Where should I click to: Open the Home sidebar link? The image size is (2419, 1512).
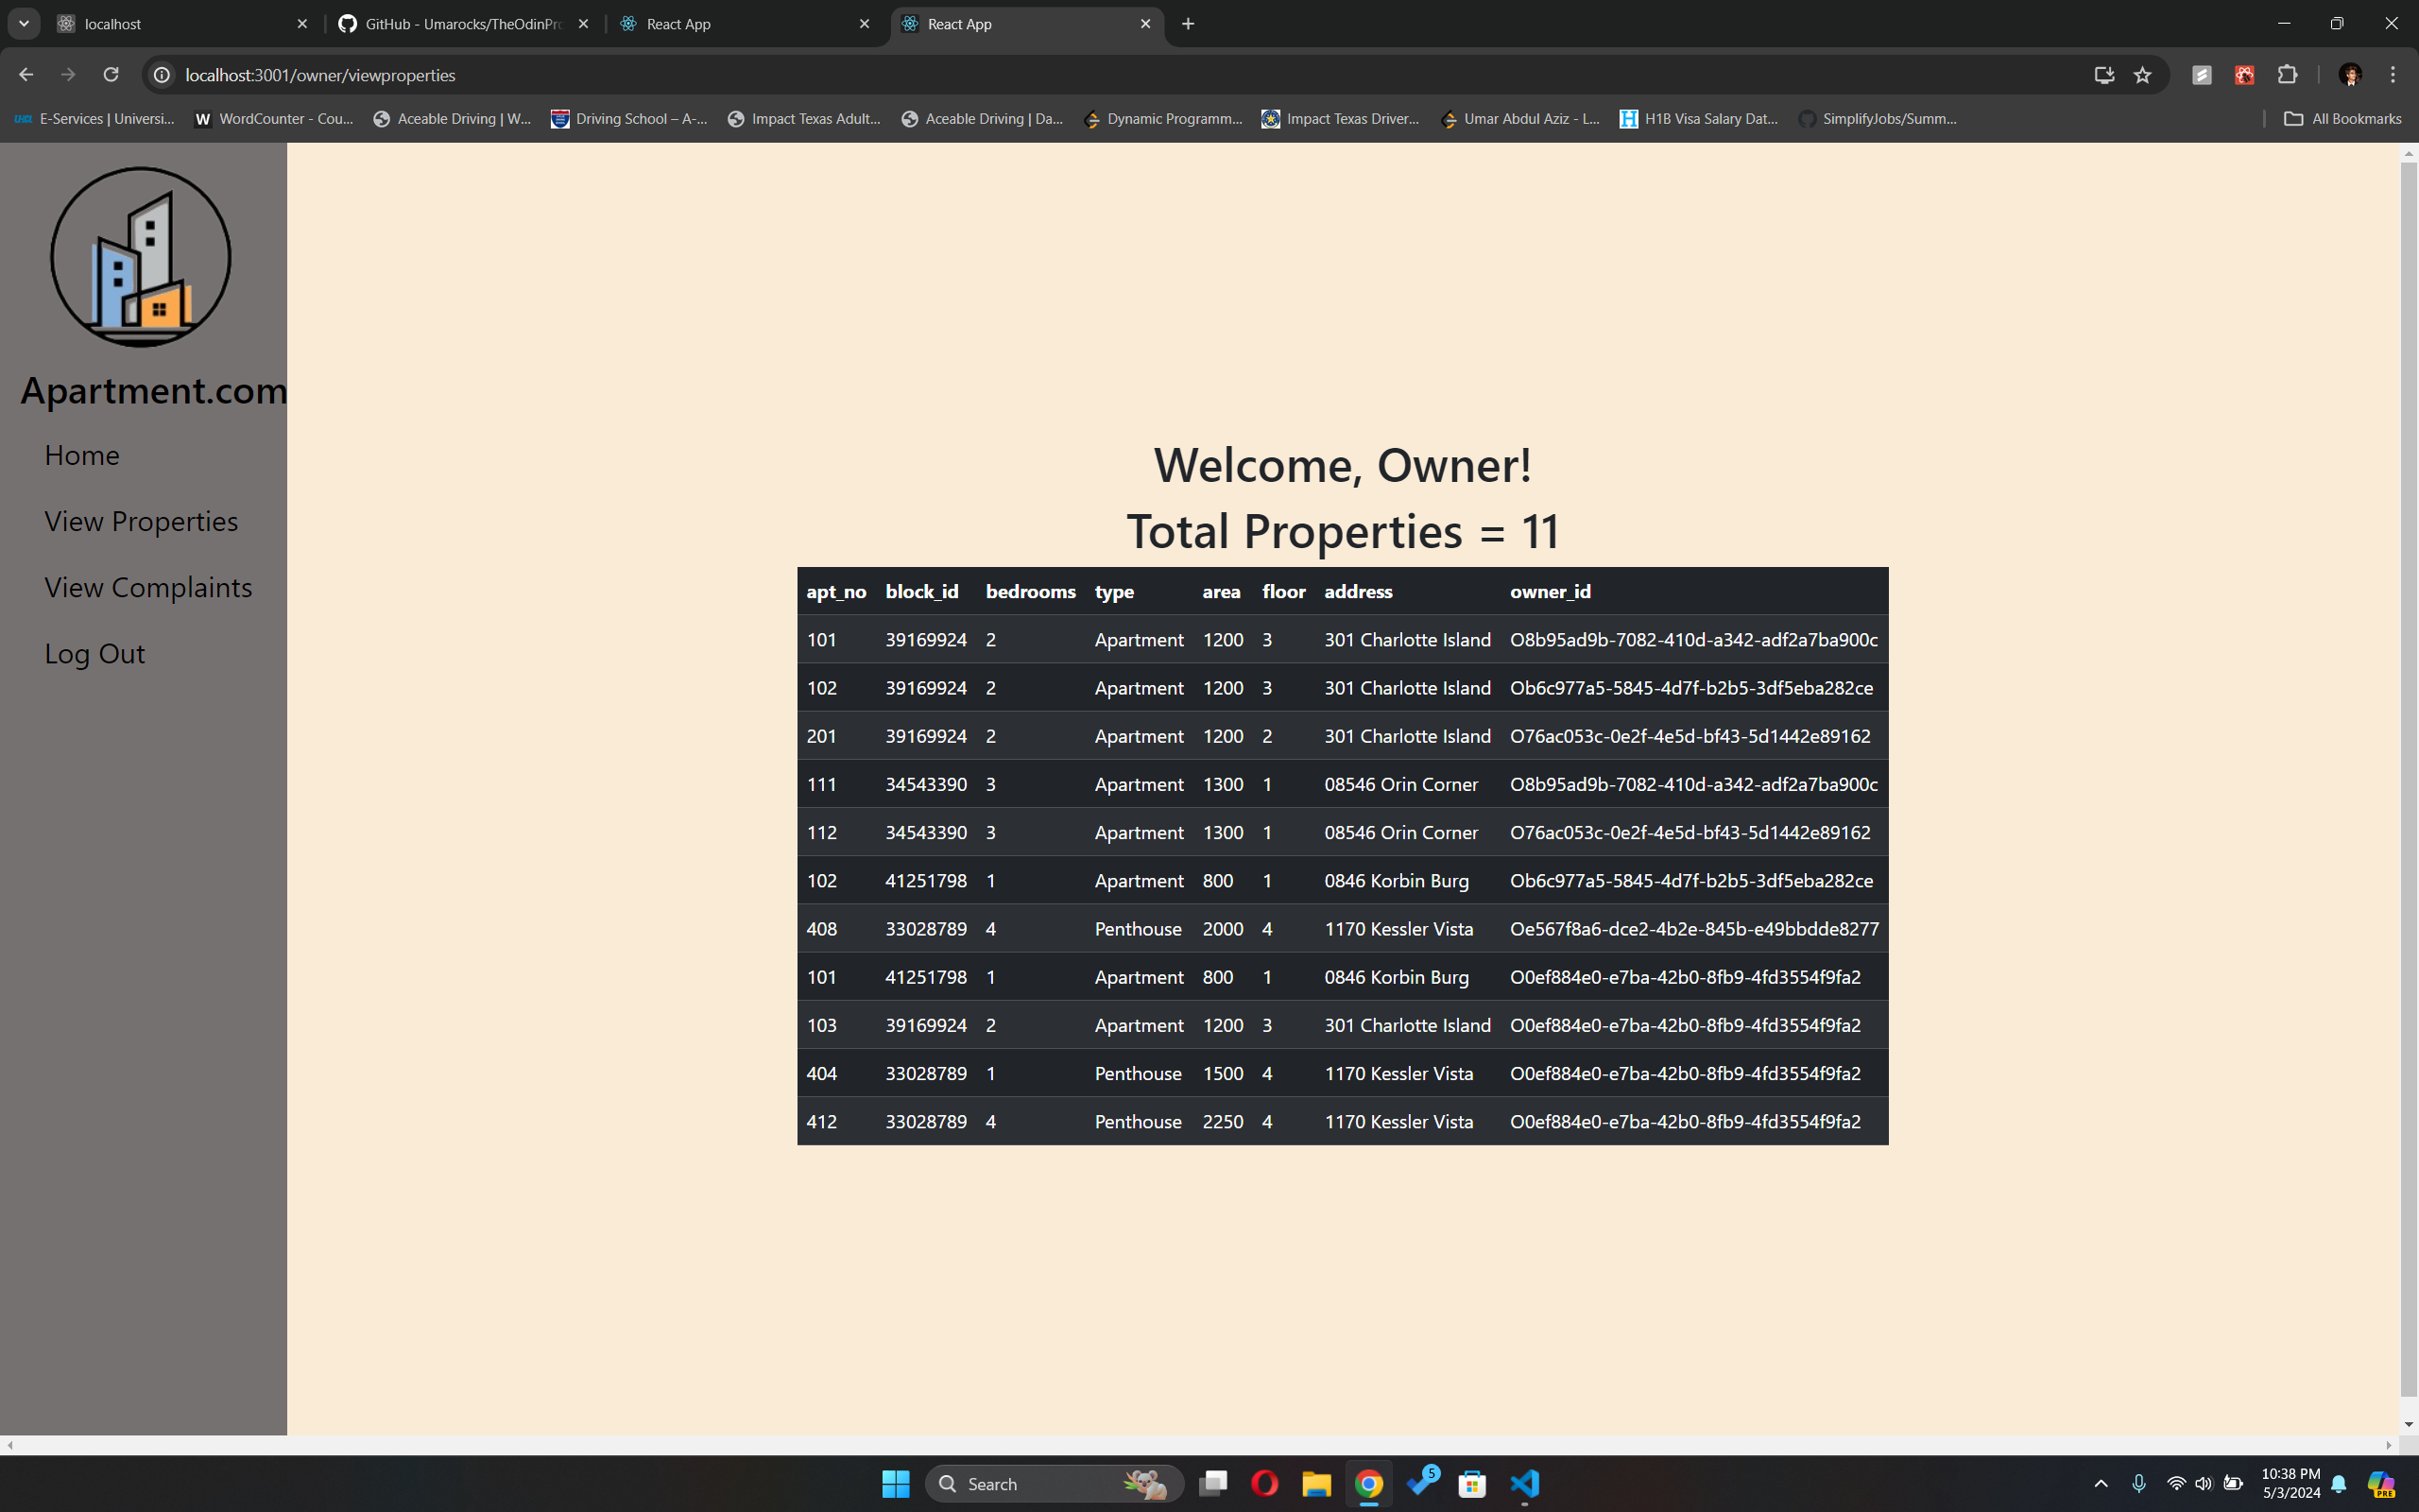pos(82,455)
